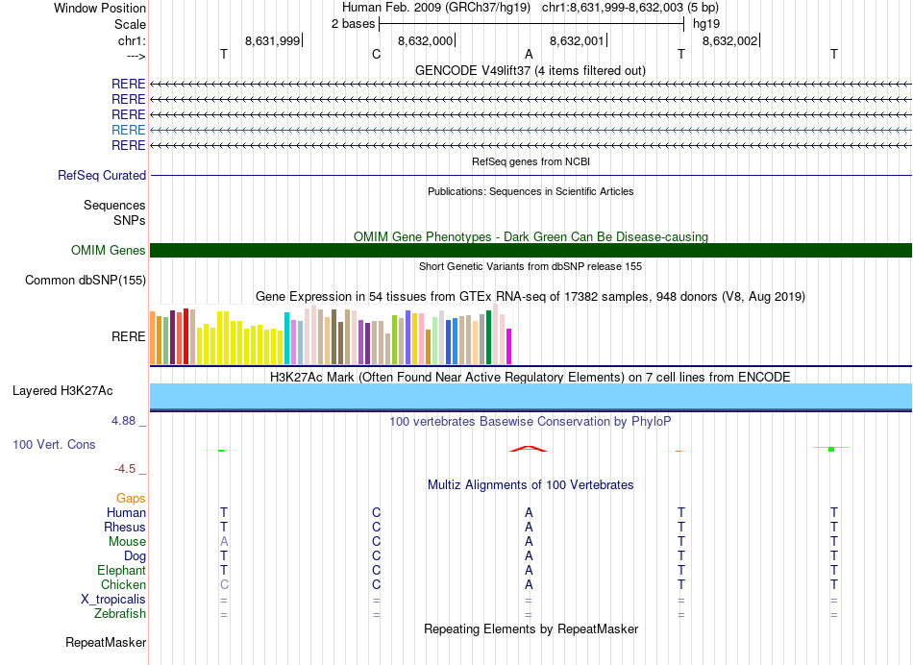Click the '2 bases' scale label
Viewport: 913px width, 665px height.
[x=353, y=24]
